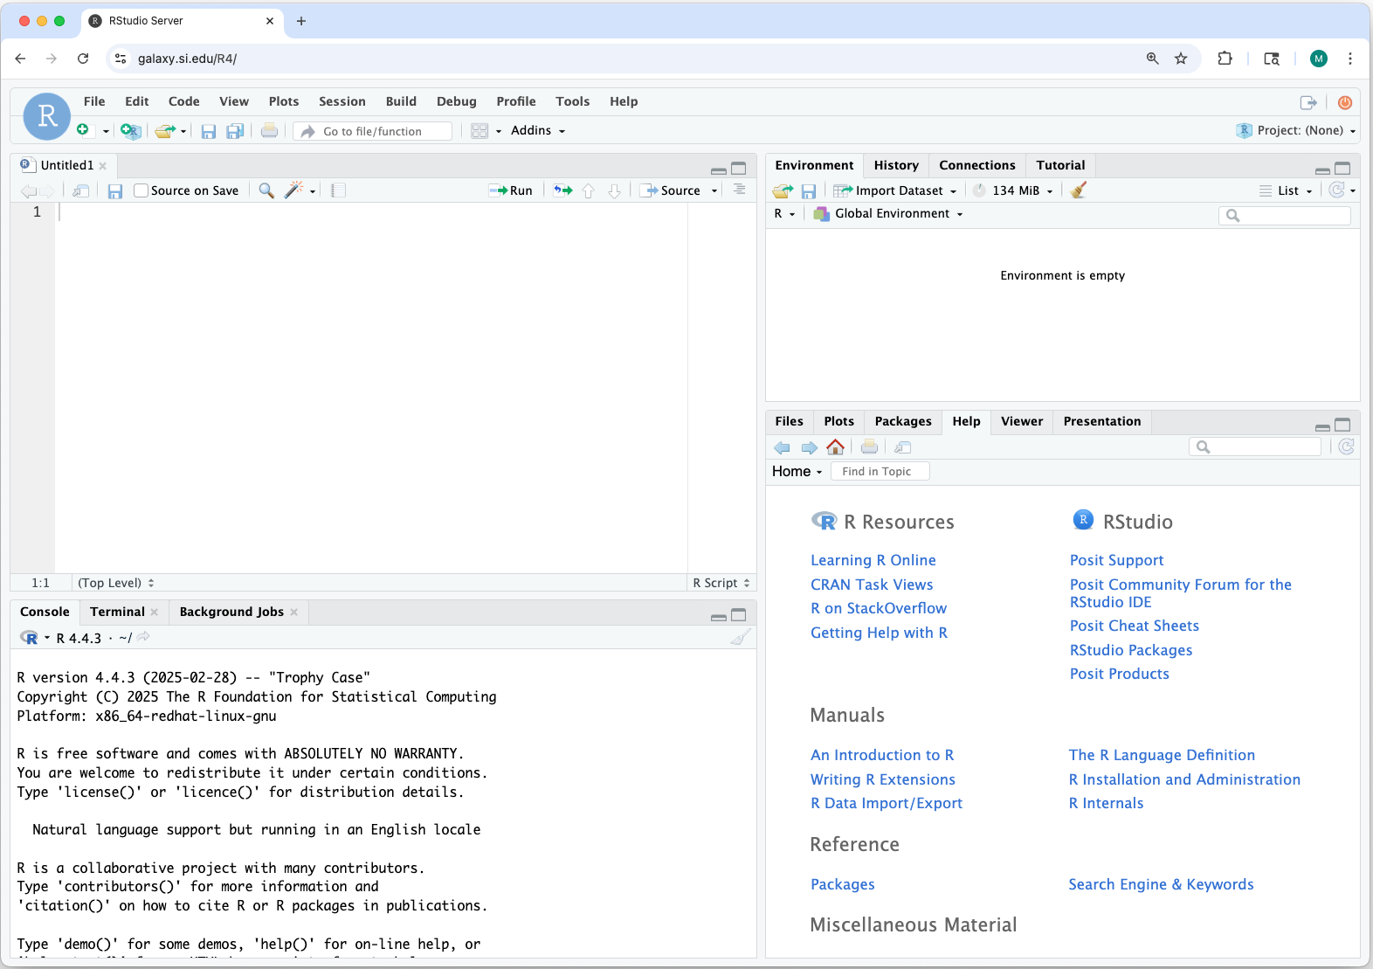Screen dimensions: 1373x969
Task: Click the Show in new window icon in editor
Action: pyautogui.click(x=81, y=190)
